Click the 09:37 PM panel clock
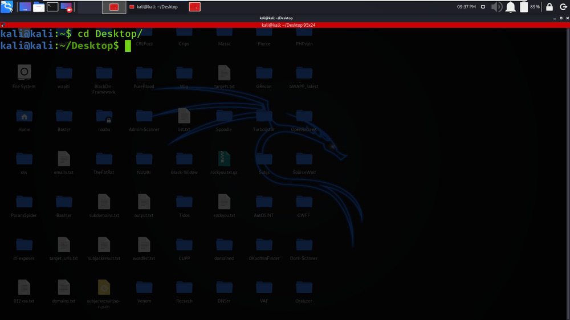Image resolution: width=570 pixels, height=320 pixels. (x=466, y=6)
